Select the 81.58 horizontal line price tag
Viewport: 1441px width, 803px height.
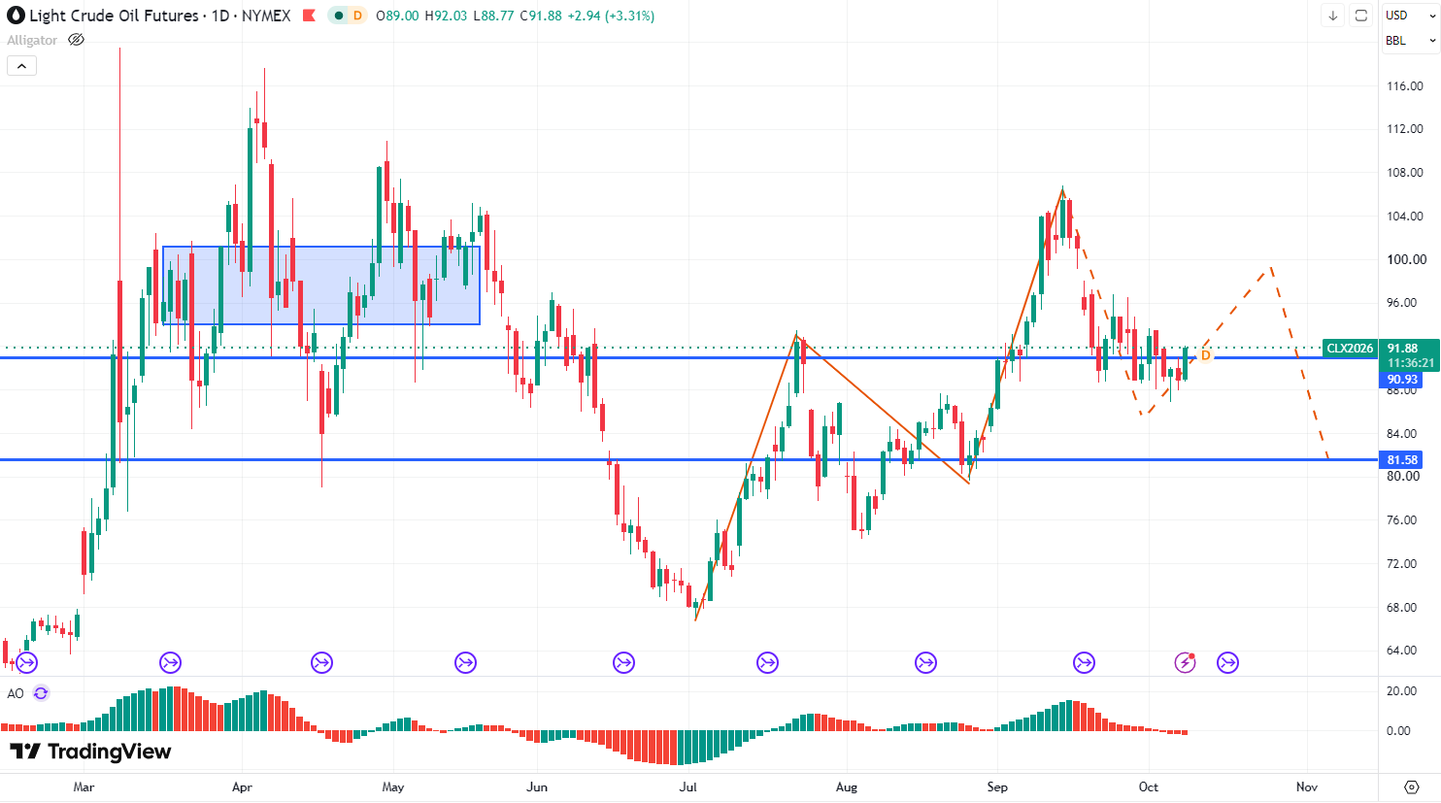[1402, 460]
